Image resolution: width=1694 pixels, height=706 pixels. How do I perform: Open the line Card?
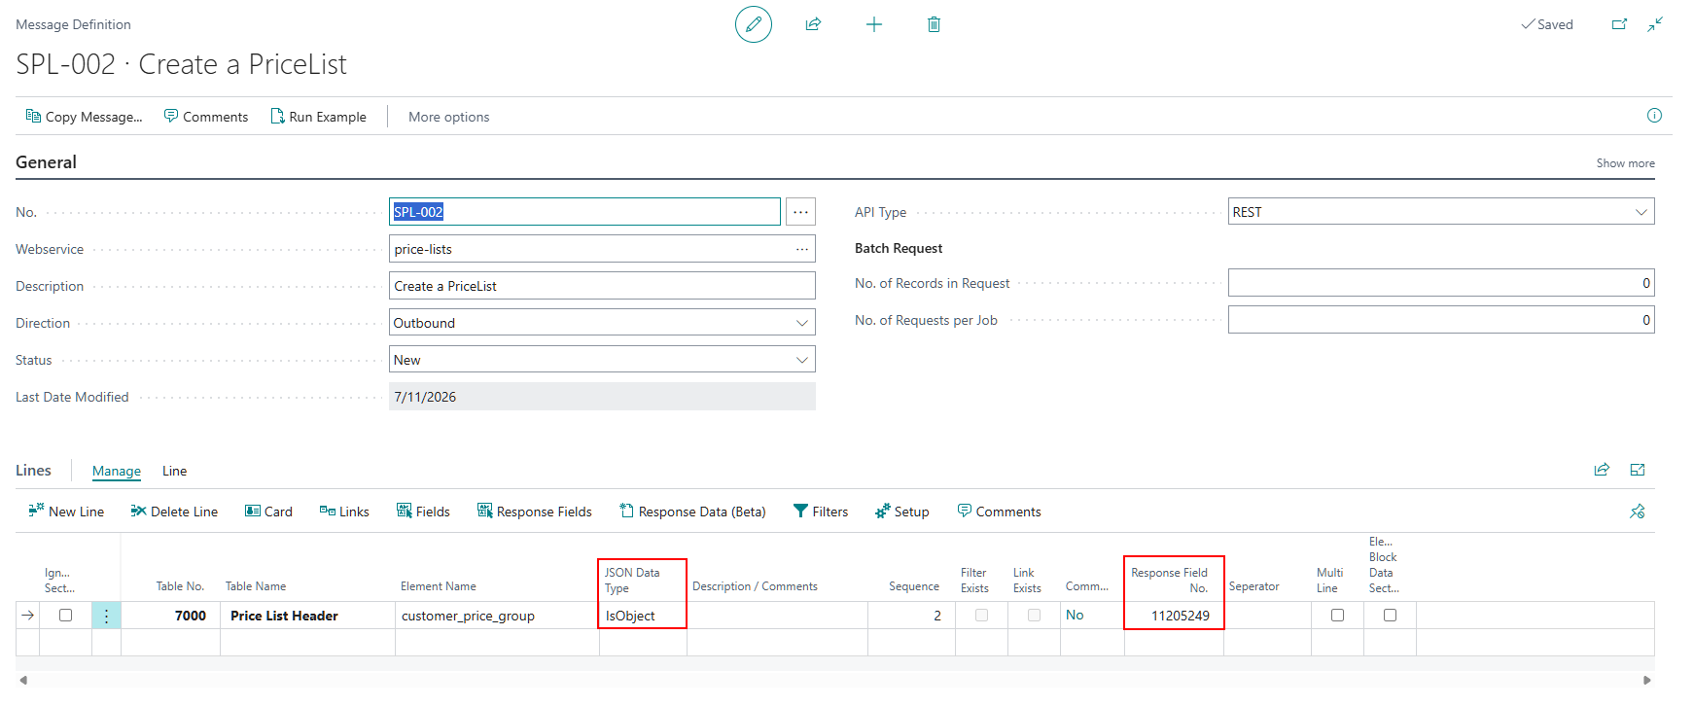tap(268, 512)
